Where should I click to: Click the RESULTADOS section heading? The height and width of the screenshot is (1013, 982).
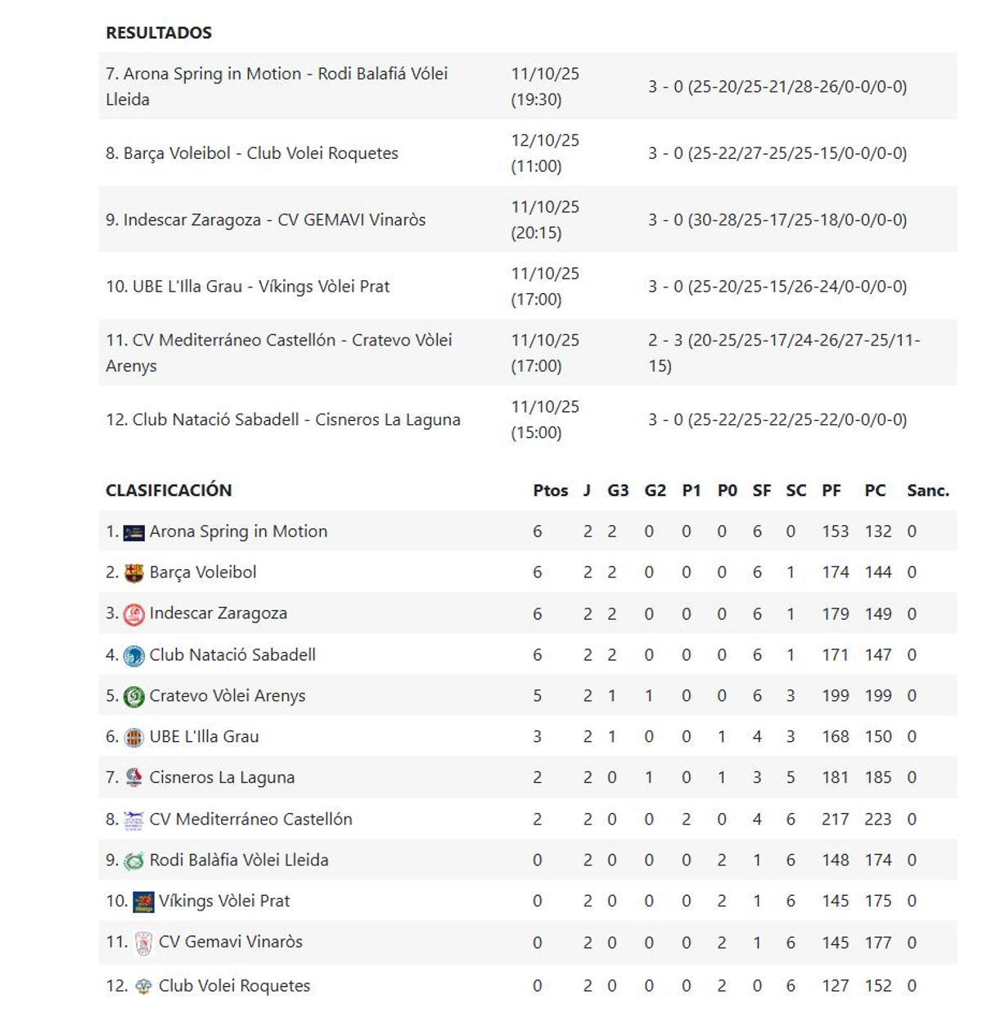(x=159, y=33)
